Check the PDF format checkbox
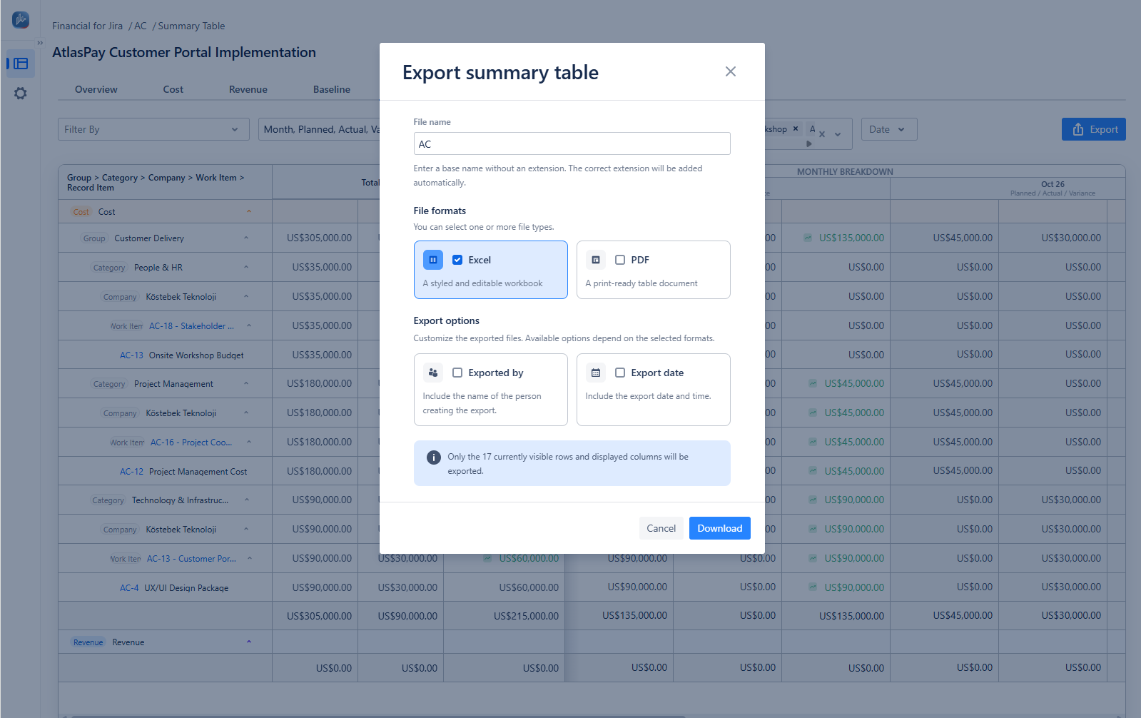 620,260
